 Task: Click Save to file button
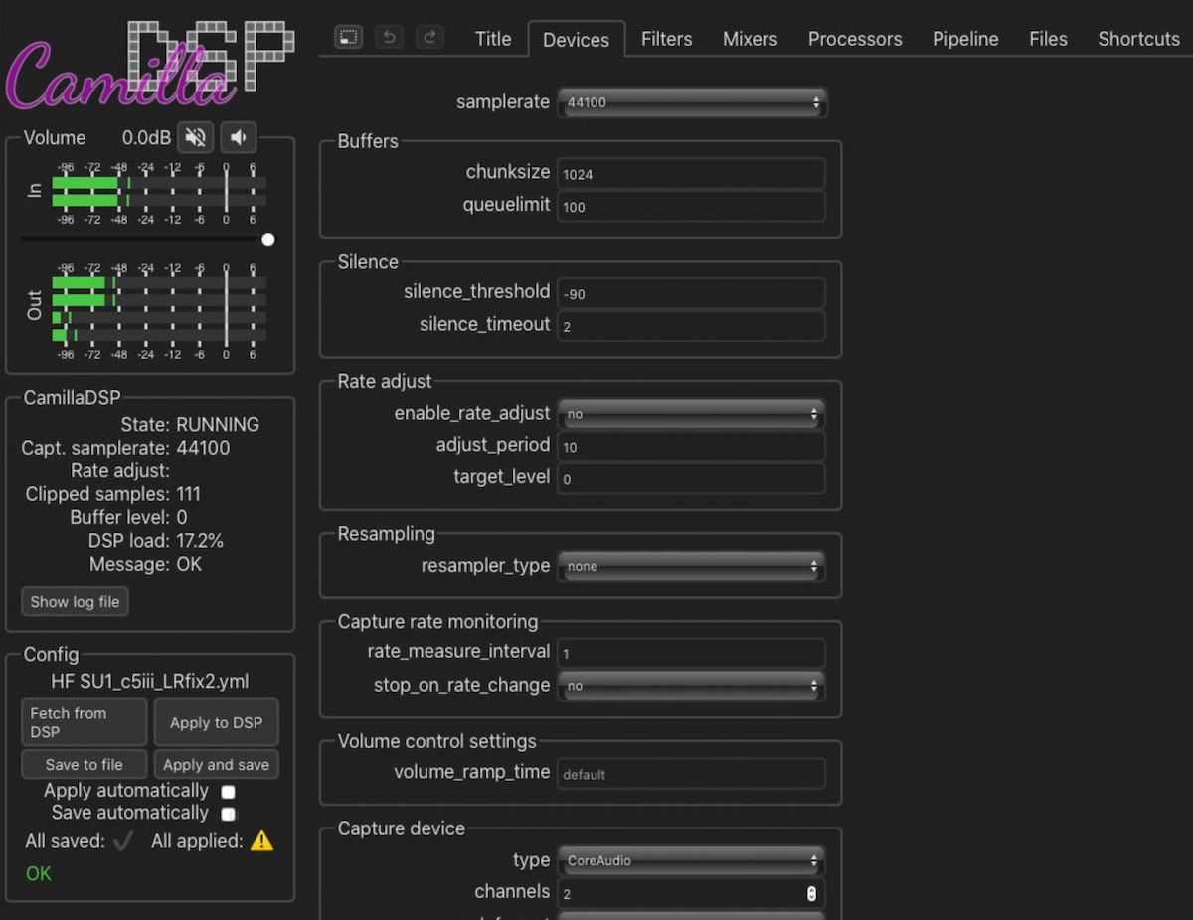(x=84, y=764)
